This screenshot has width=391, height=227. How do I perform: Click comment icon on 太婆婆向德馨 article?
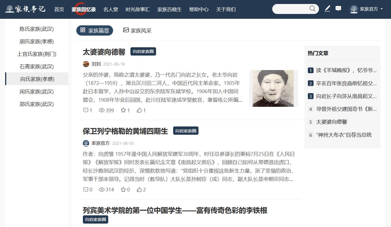click(86, 110)
